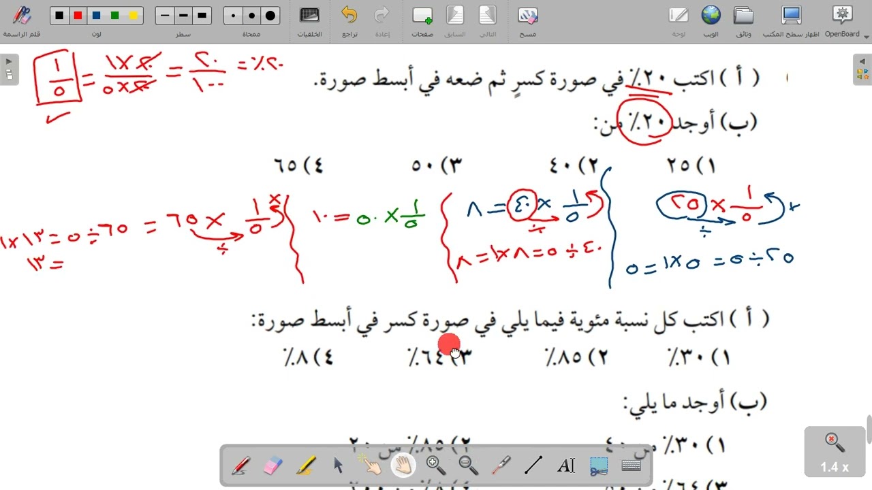Choose the small eraser size
Viewport: 872px width, 490px height.
pos(233,16)
